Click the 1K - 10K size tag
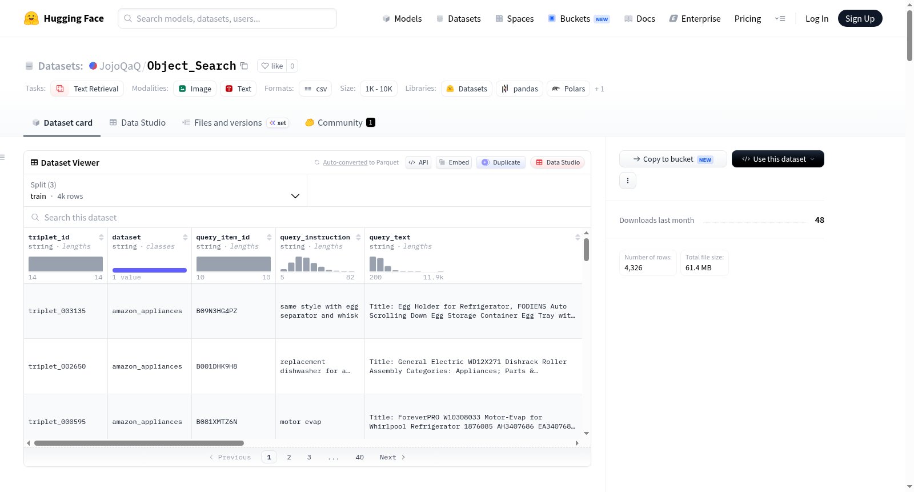This screenshot has width=914, height=492. click(x=379, y=89)
